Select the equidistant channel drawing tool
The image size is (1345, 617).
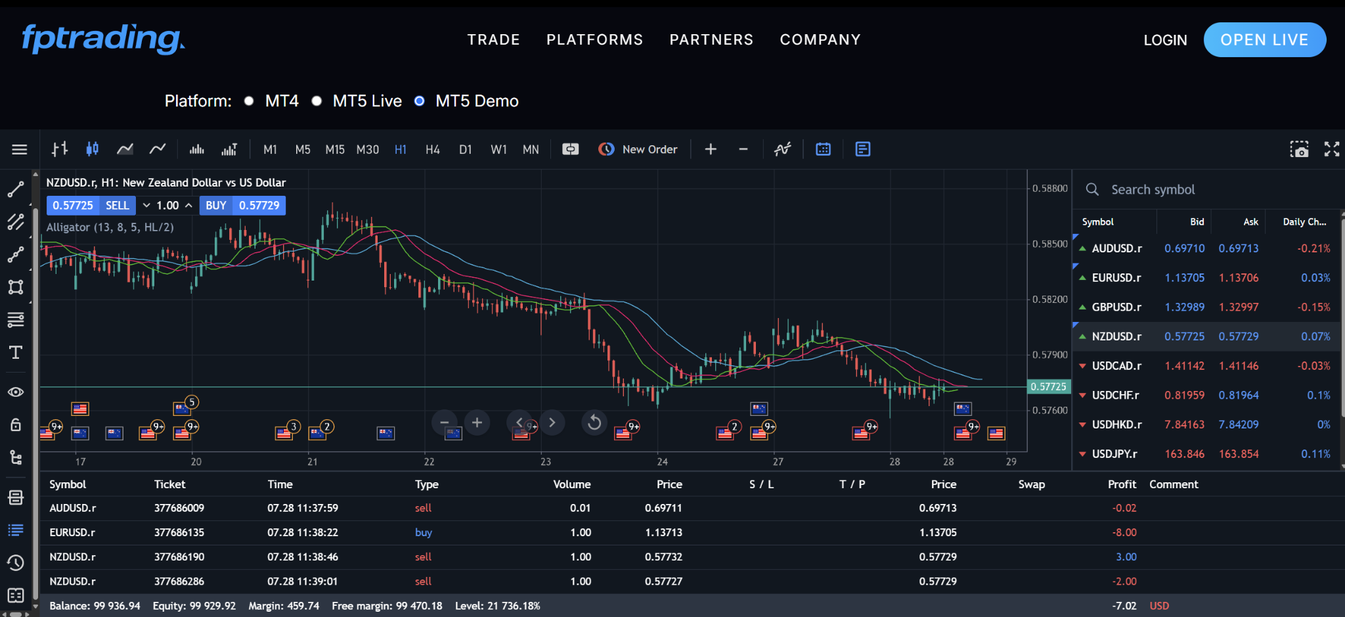coord(16,221)
